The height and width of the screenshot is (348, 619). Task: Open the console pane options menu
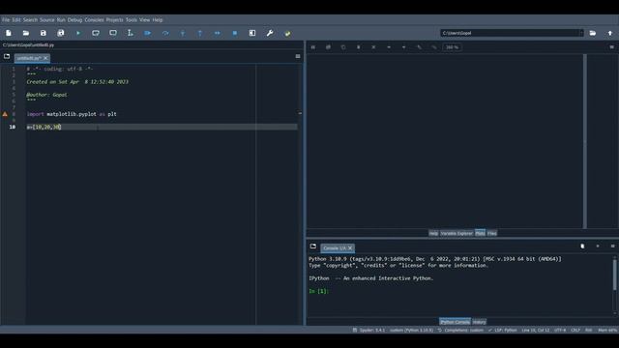[x=612, y=246]
